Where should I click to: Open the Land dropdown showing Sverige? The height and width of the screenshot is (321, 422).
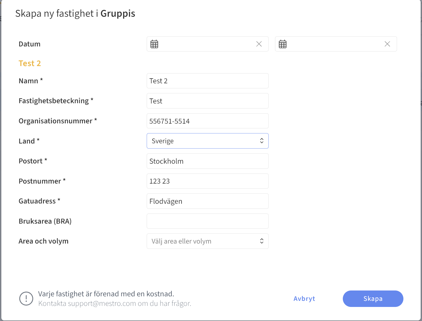(208, 141)
